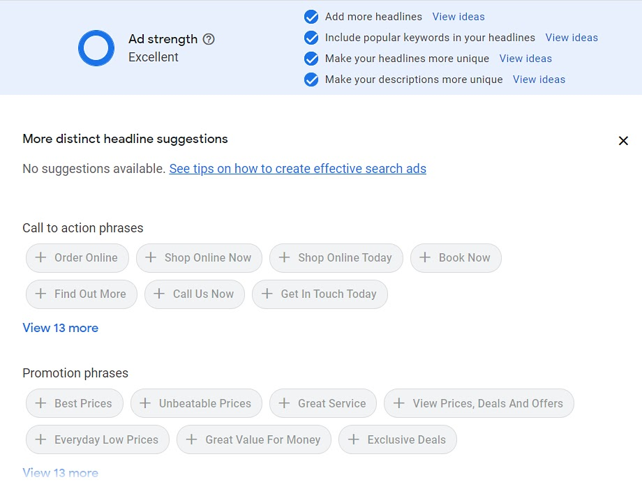Click the plus icon beside "Best Prices"

click(40, 403)
